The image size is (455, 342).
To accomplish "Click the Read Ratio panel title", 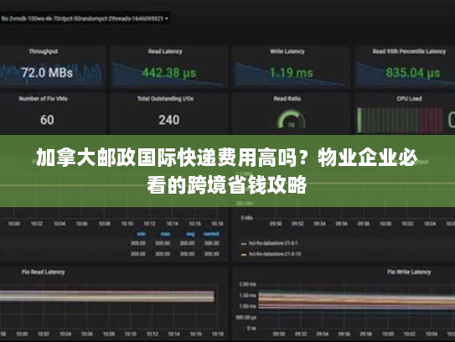I will point(287,99).
